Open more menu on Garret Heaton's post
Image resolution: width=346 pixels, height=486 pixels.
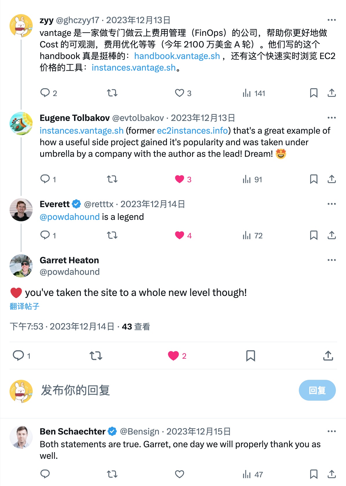332,260
